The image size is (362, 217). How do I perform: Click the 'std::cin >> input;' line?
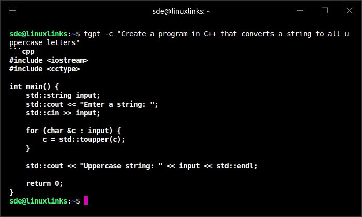click(x=63, y=113)
